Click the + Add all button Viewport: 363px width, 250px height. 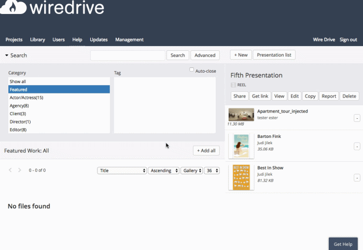click(206, 151)
